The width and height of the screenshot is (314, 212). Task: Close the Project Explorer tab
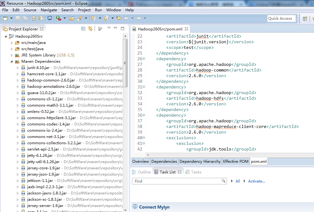[42, 29]
